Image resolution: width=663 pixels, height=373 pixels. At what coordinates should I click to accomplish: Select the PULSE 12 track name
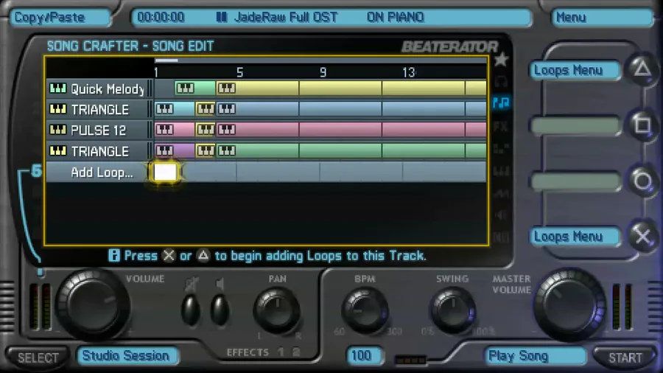[99, 130]
